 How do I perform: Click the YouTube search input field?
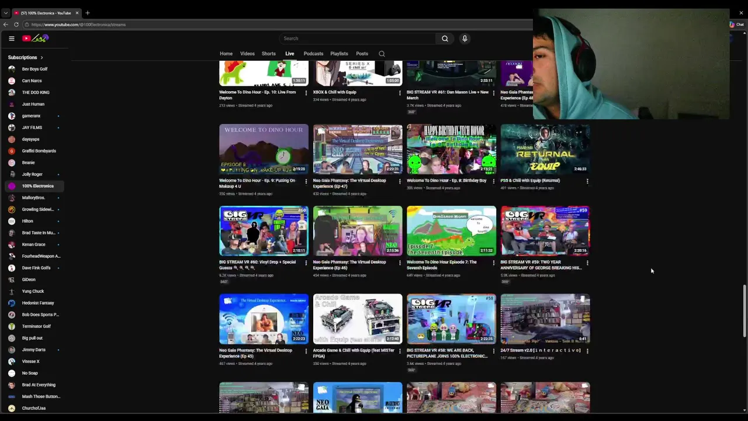358,39
